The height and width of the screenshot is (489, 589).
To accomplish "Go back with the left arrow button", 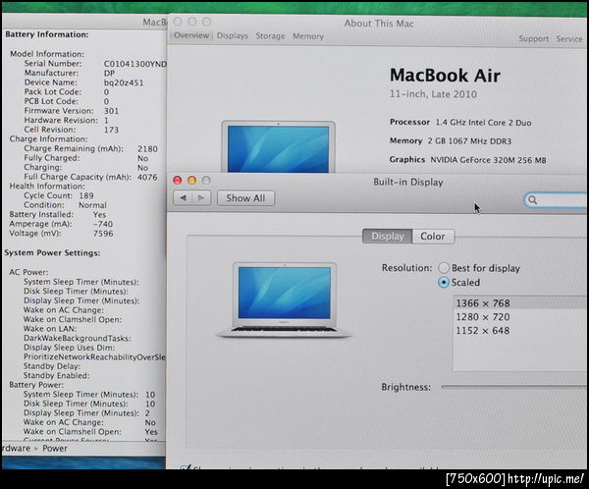I will tap(183, 197).
